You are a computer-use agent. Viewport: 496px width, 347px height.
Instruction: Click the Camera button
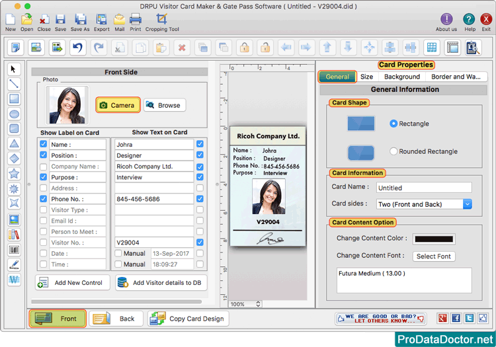point(118,105)
